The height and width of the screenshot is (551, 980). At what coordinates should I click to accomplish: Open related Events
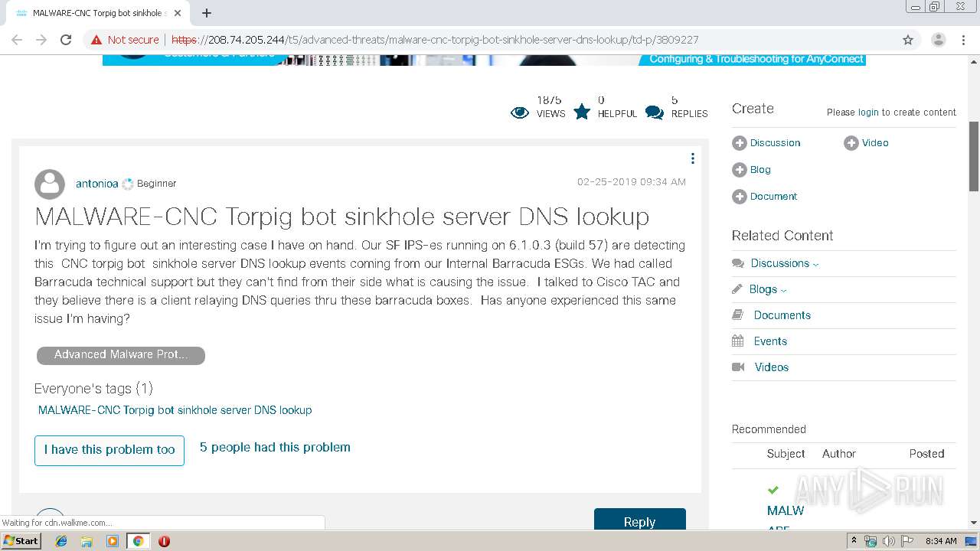(x=770, y=341)
